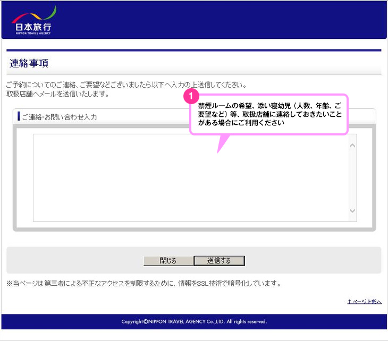Follow the ページ上部へ link

click(x=364, y=301)
